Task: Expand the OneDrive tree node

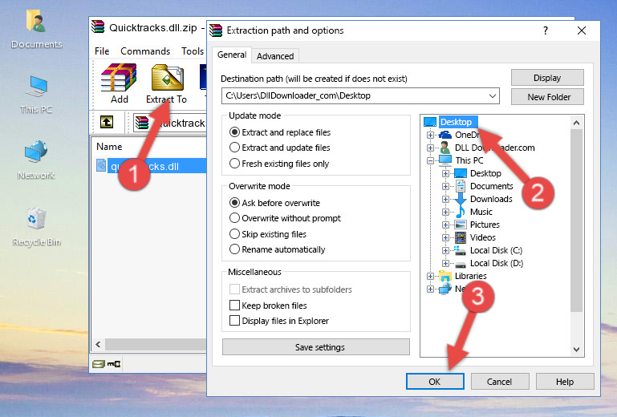Action: [430, 135]
